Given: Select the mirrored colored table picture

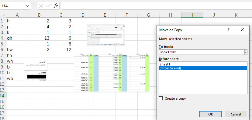Looking at the screenshot, I should pos(112,72).
